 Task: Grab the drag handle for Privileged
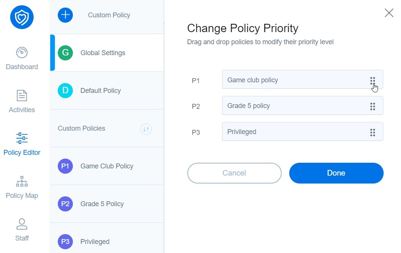point(373,132)
